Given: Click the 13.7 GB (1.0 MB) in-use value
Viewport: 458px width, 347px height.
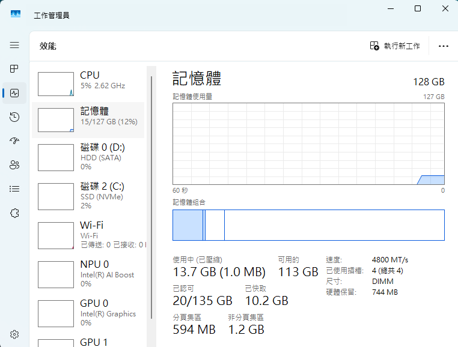Looking at the screenshot, I should coord(219,272).
